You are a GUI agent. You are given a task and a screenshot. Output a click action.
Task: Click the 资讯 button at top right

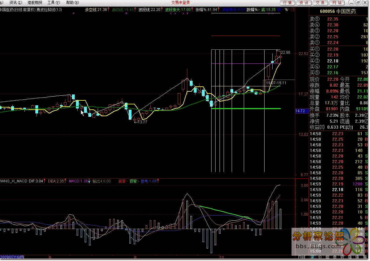click(304, 2)
